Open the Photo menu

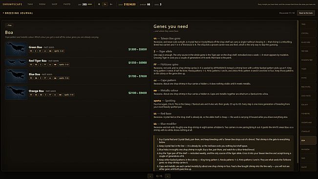coord(67,4)
